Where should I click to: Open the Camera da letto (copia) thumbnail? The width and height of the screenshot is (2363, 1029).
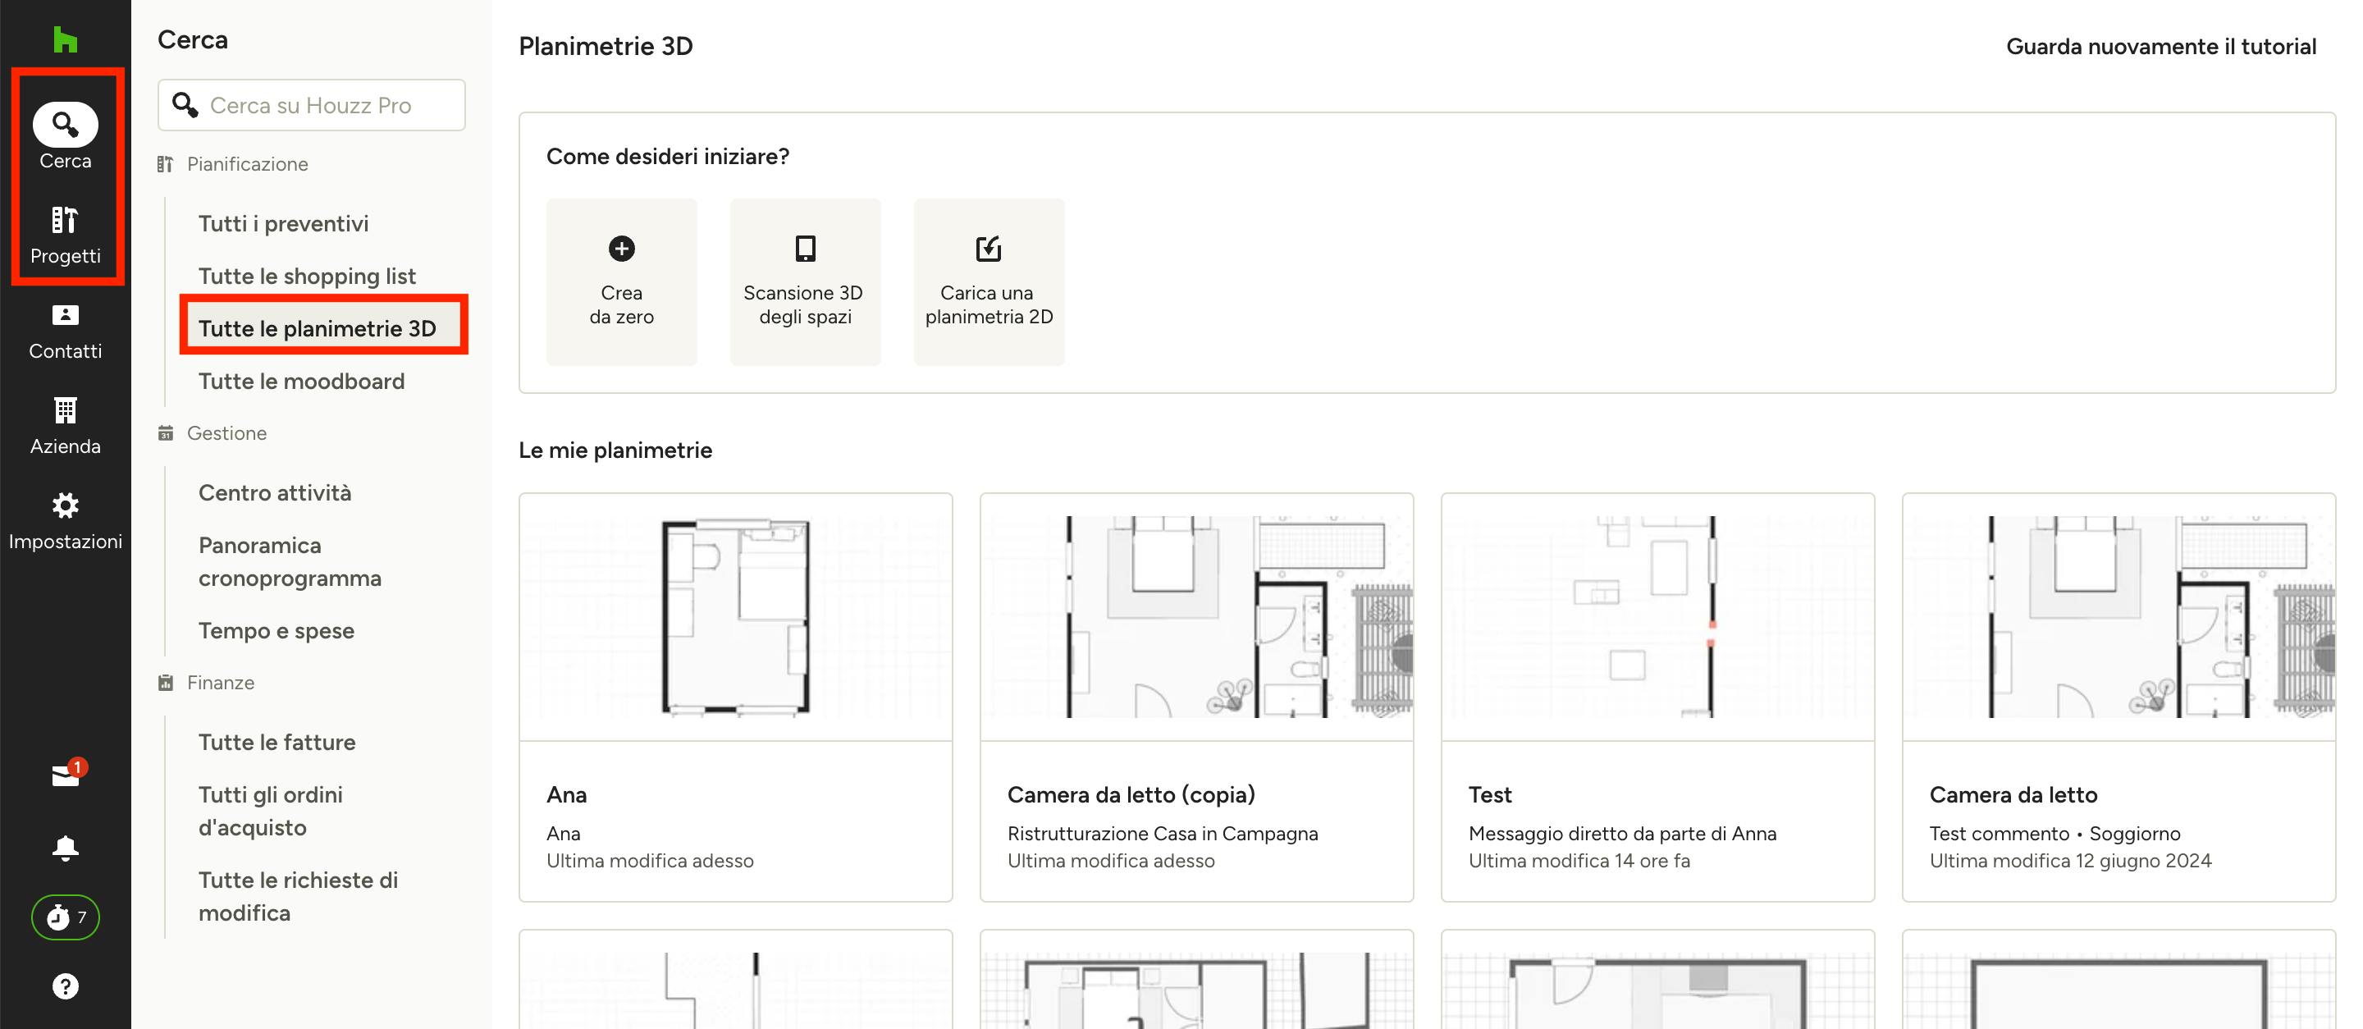(x=1197, y=617)
